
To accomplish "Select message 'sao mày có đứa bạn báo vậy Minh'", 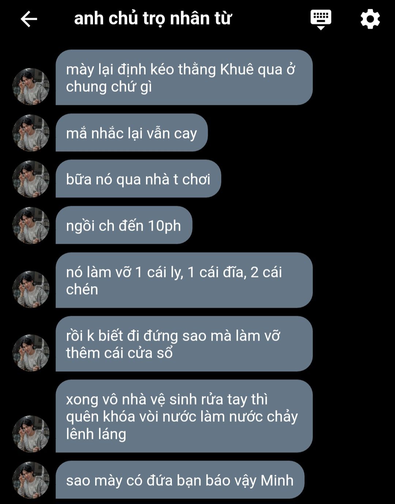I will pyautogui.click(x=180, y=480).
